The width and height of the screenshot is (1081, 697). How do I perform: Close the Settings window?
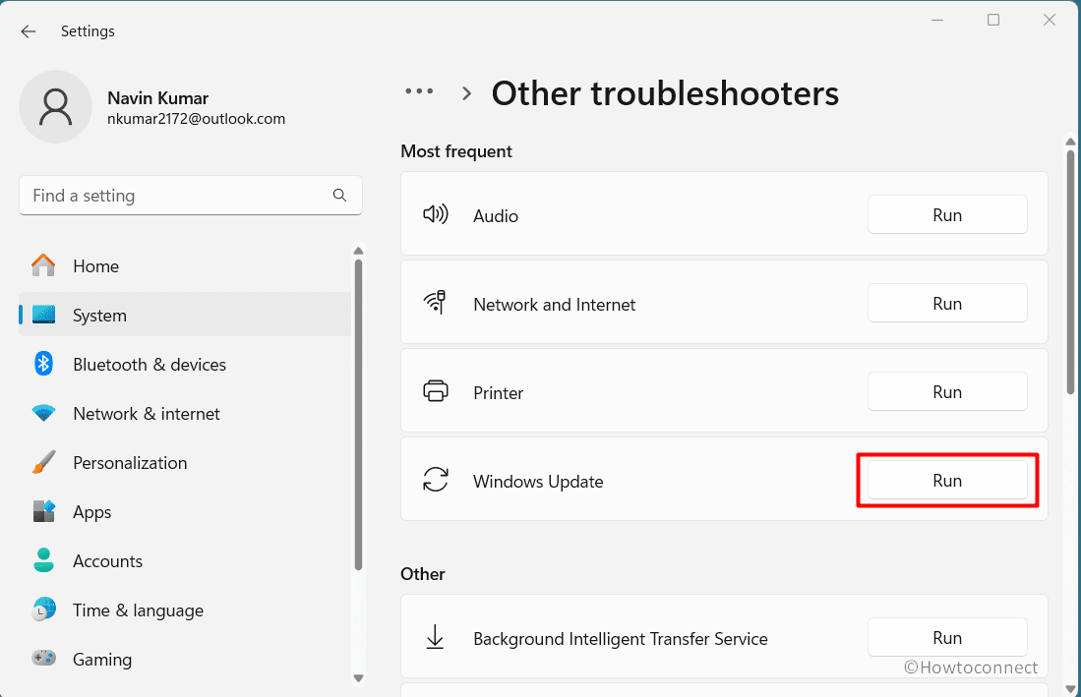(1049, 20)
